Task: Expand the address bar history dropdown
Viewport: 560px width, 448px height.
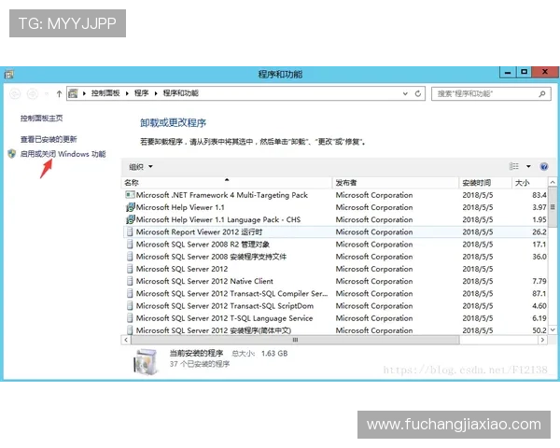Action: pos(405,93)
